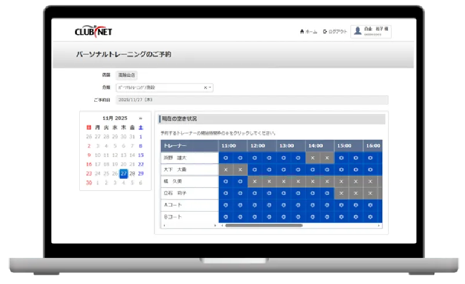This screenshot has height=284, width=465.
Task: Click the 12:00 time column header
Action: pos(262,146)
